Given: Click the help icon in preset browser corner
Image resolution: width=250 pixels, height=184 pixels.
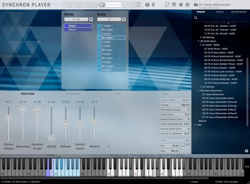Looking at the screenshot, I should click(x=247, y=151).
